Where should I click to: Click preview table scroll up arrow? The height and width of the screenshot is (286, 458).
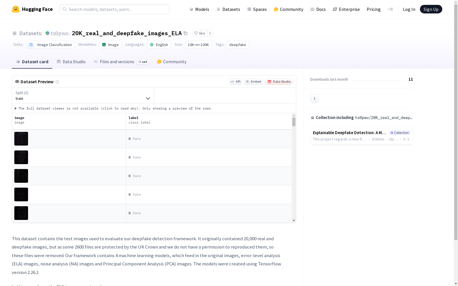(x=294, y=116)
